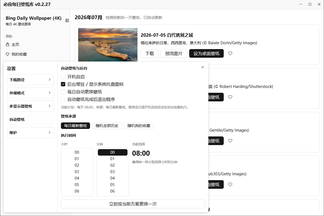Pick hour 01 in the 小时 list
This screenshot has width=324, height=216.
point(77,159)
